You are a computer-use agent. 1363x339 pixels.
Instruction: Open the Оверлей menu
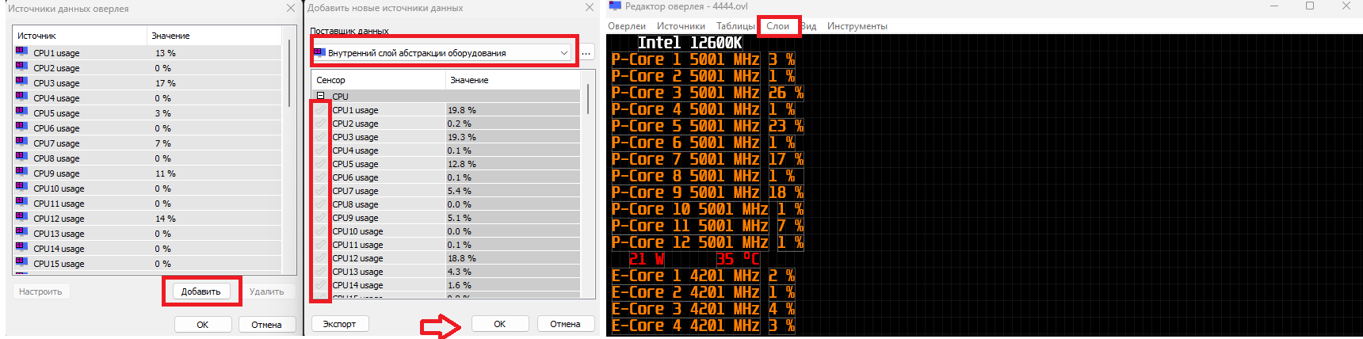(627, 26)
